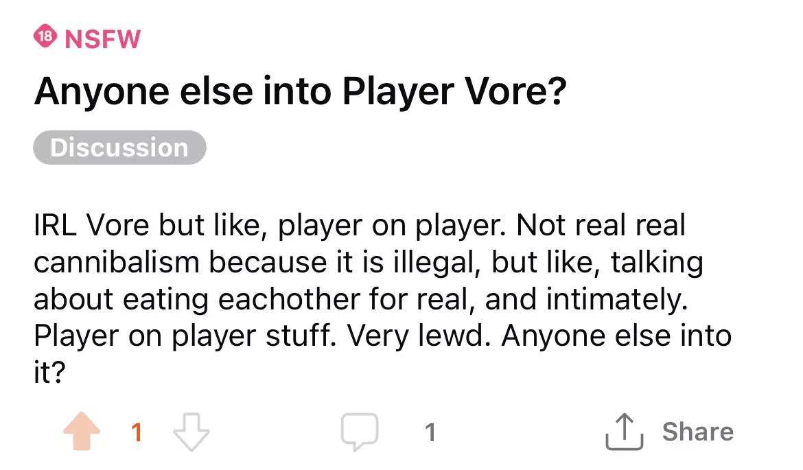Click the gray comment count number
Screen dimensions: 803x470
430,432
